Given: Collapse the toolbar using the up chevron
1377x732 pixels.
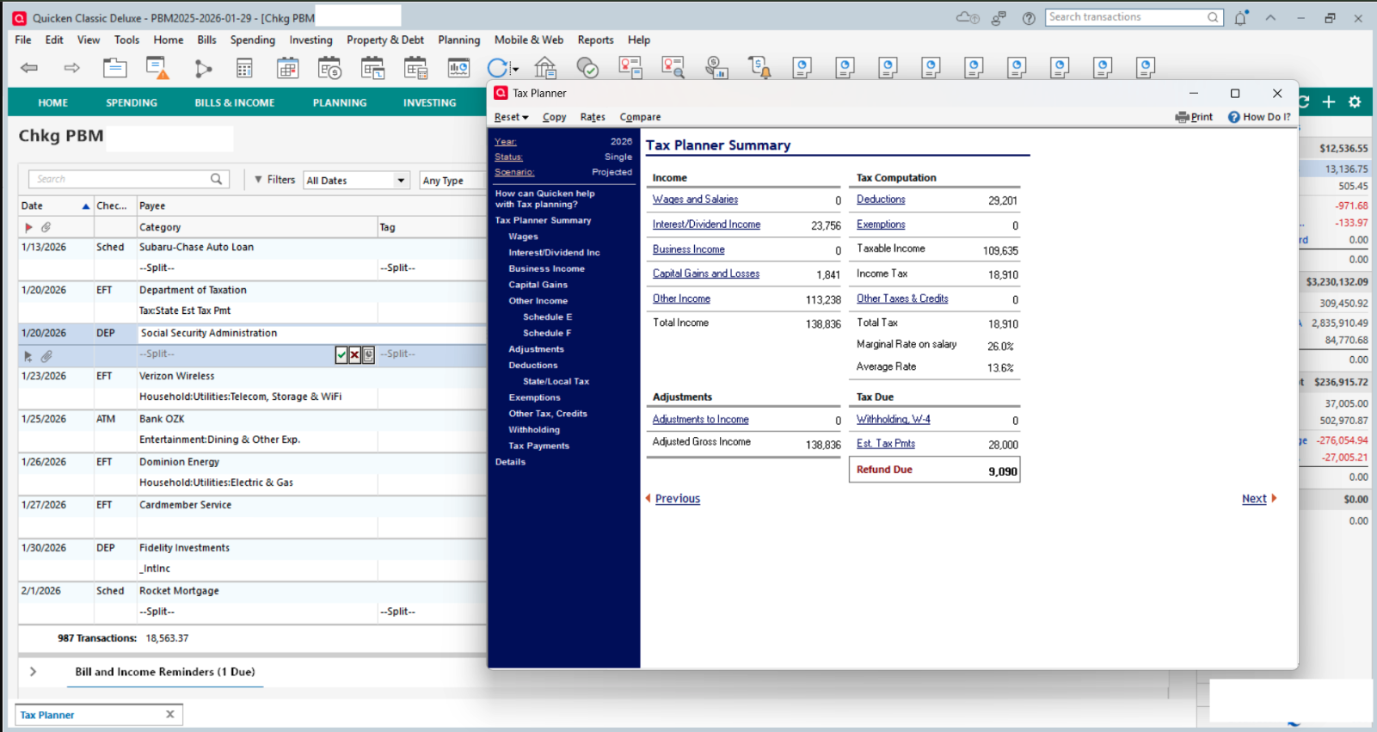Looking at the screenshot, I should (1270, 18).
